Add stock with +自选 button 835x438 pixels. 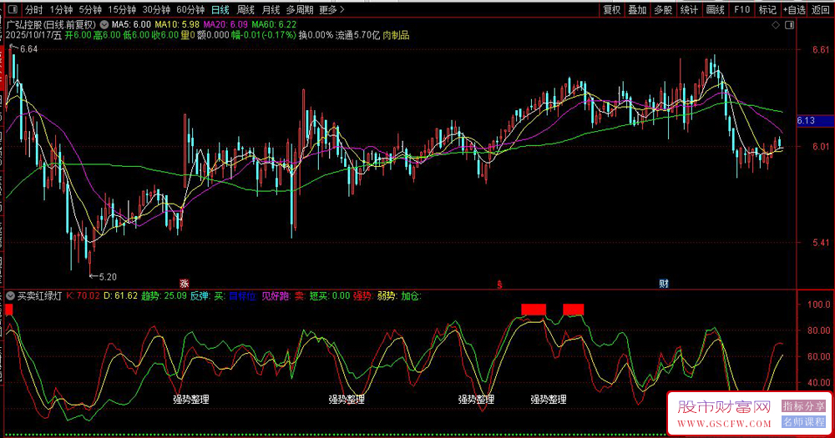(x=793, y=10)
